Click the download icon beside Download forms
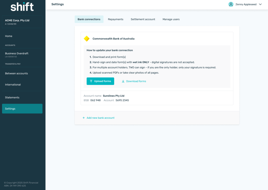Image resolution: width=268 pixels, height=190 pixels. pyautogui.click(x=123, y=81)
